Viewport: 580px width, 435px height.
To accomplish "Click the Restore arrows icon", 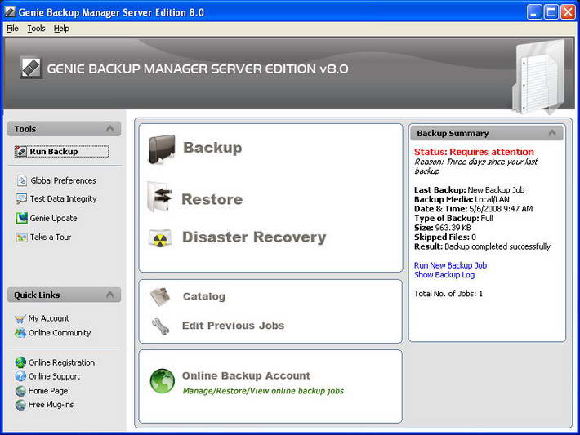I will click(x=160, y=198).
